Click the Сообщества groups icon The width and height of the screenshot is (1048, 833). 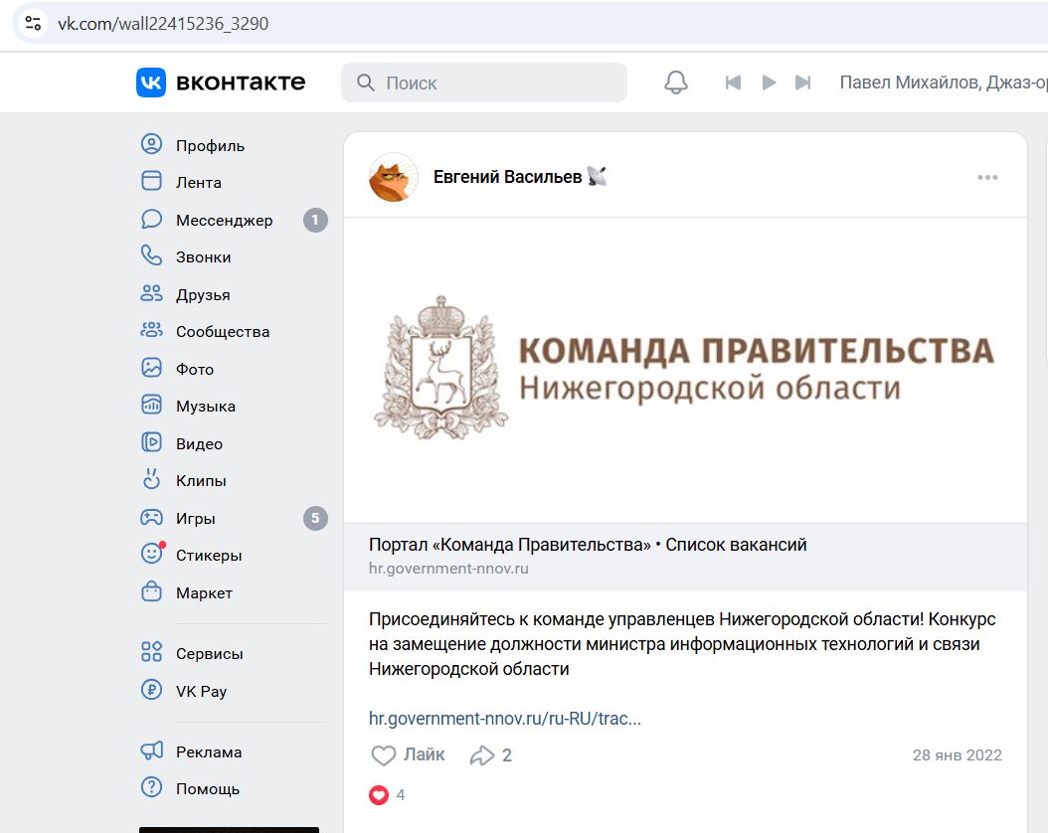152,330
